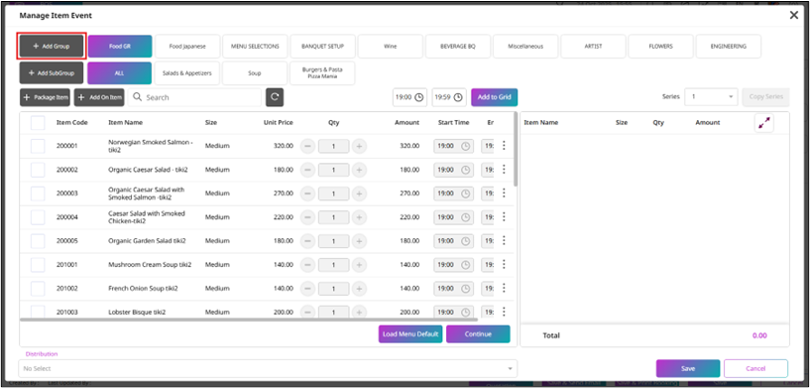Viewport: 810px width, 388px height.
Task: Click start time clock for item 200005
Action: coord(465,241)
